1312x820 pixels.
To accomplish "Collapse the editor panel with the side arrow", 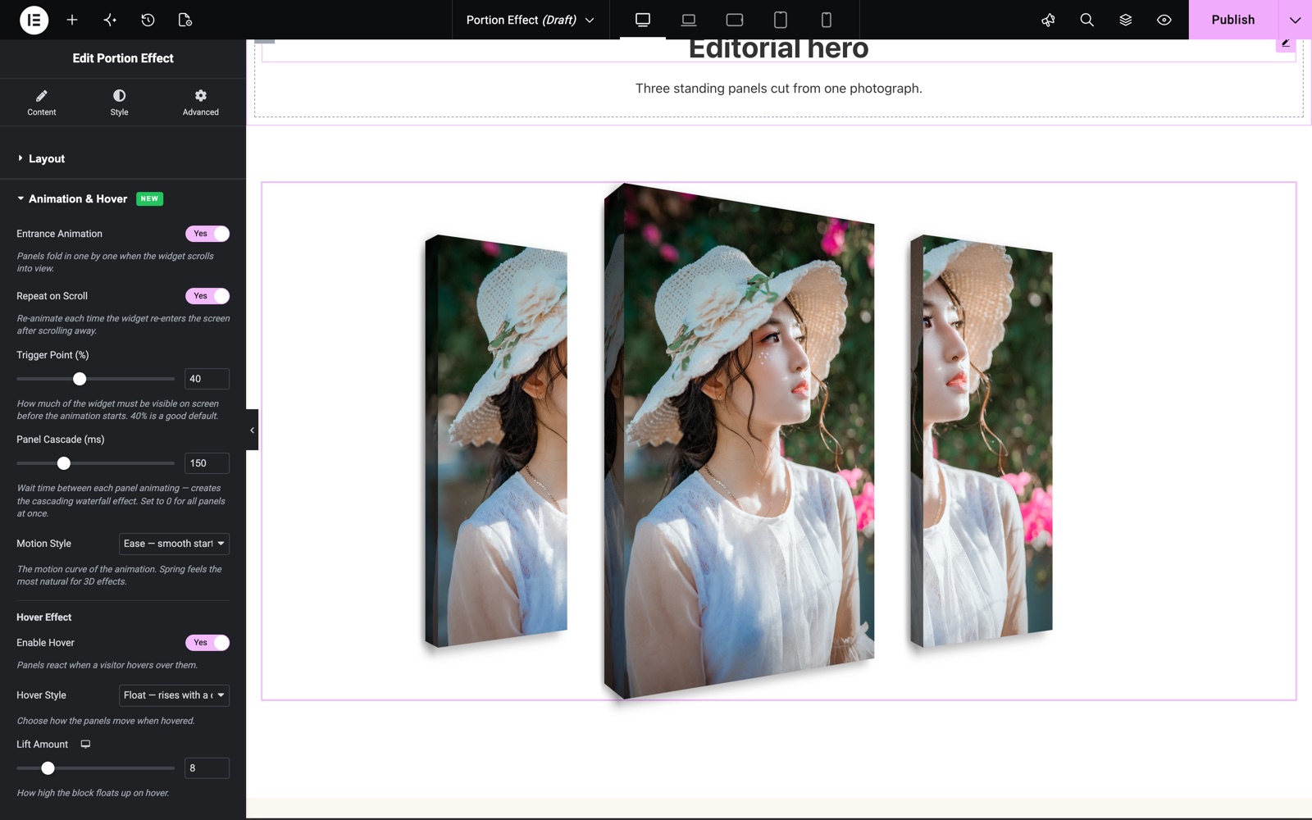I will [252, 430].
